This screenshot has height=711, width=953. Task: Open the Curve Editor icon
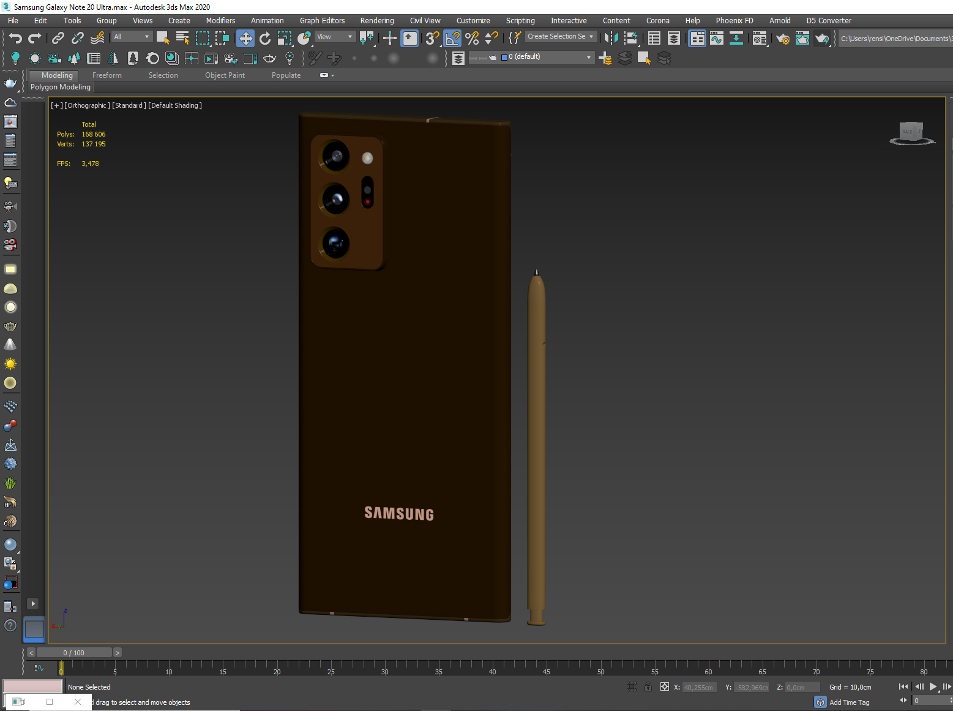point(717,38)
